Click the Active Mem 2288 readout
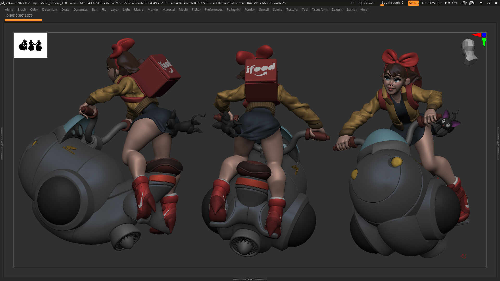Image resolution: width=500 pixels, height=281 pixels. [x=118, y=3]
